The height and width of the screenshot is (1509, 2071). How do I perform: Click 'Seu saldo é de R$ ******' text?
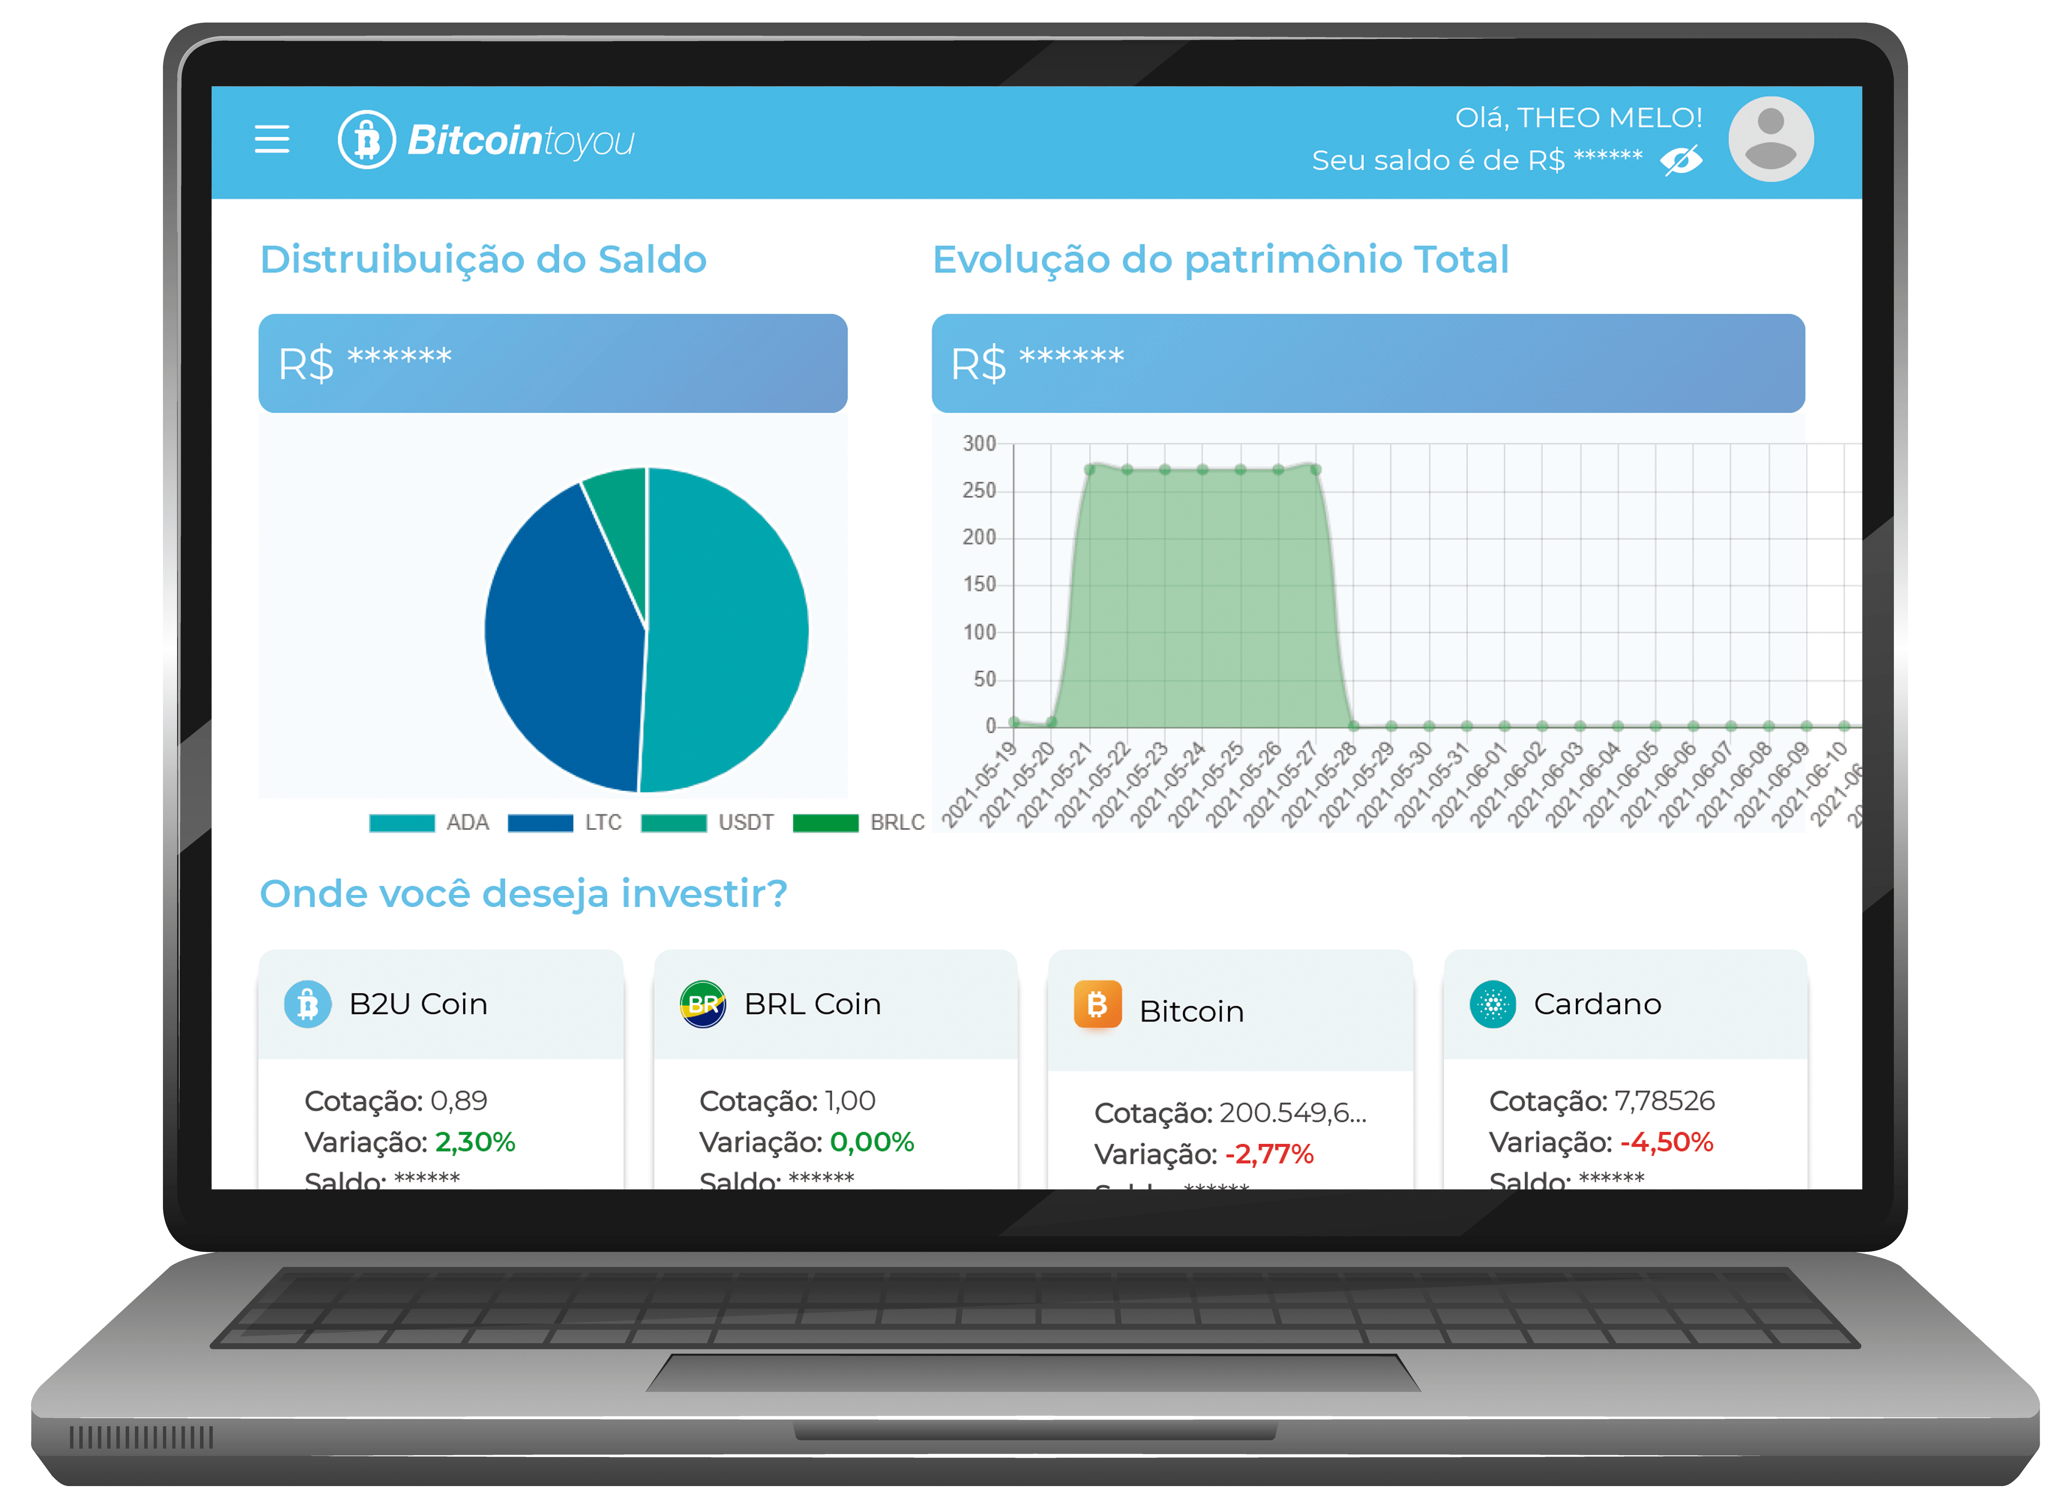1476,161
